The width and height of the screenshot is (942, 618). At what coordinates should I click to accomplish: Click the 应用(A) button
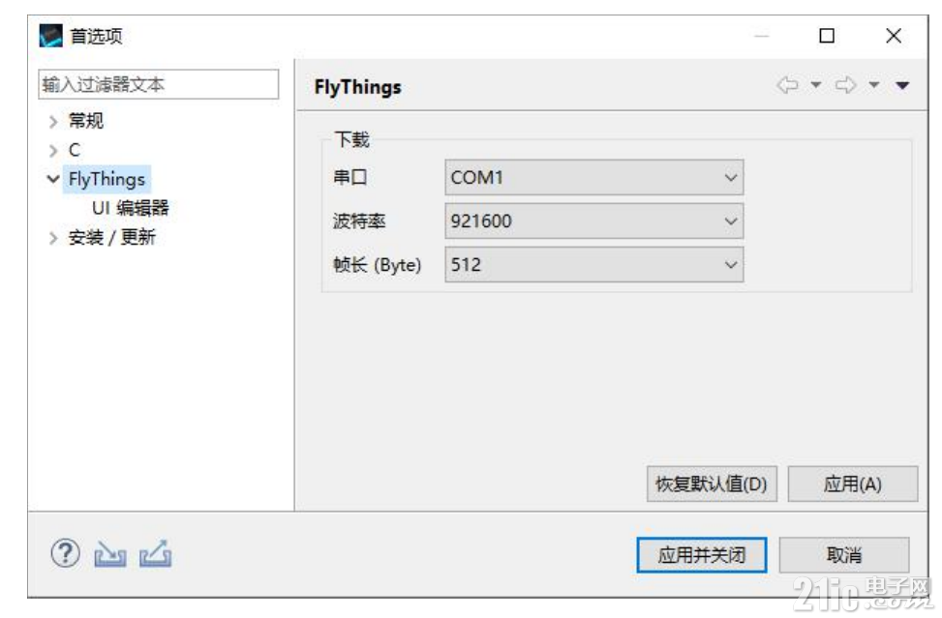click(x=853, y=484)
